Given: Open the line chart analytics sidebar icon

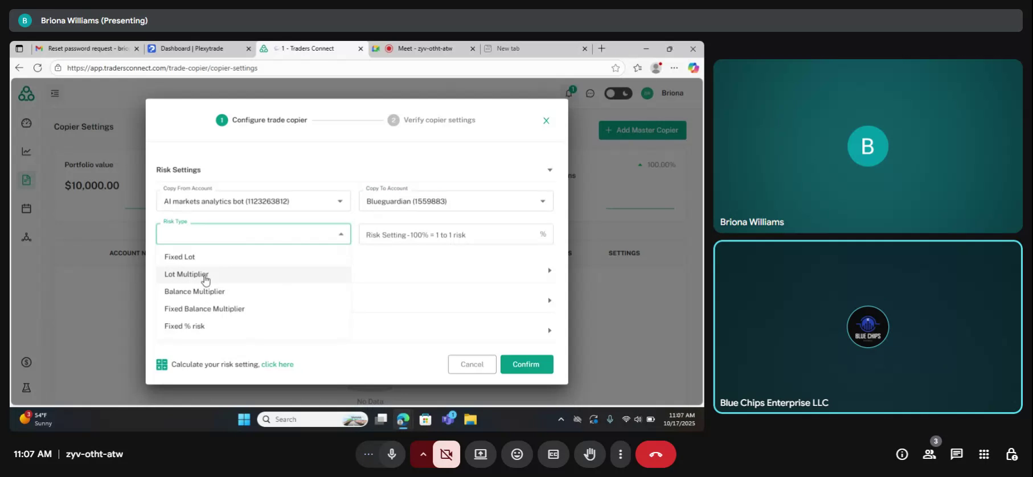Looking at the screenshot, I should (x=26, y=151).
